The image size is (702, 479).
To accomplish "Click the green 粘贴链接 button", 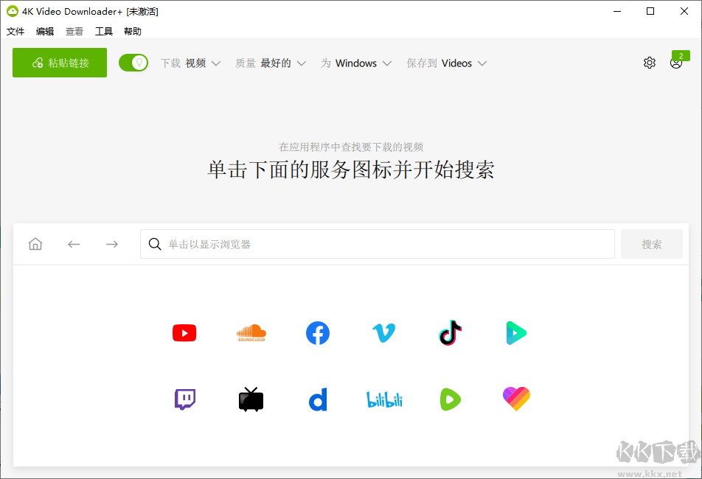I will (60, 63).
